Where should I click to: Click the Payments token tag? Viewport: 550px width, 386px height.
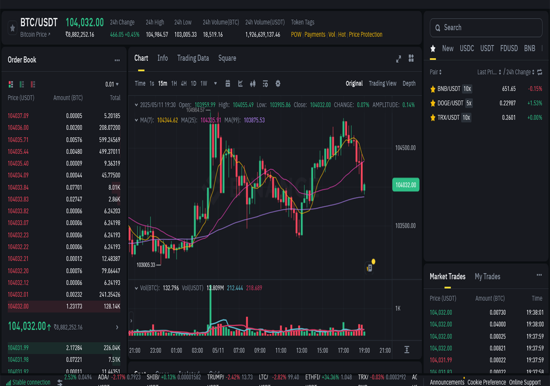[315, 35]
